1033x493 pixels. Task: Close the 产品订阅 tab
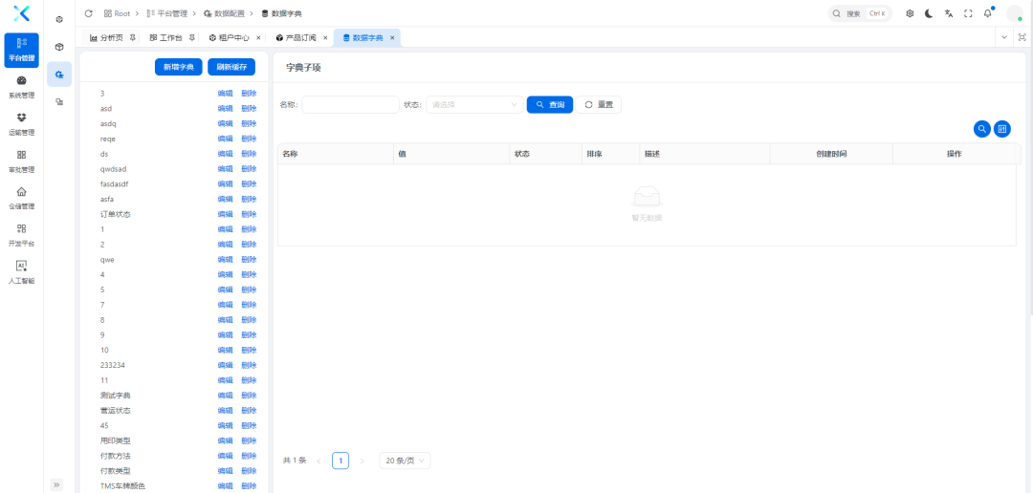coord(325,37)
